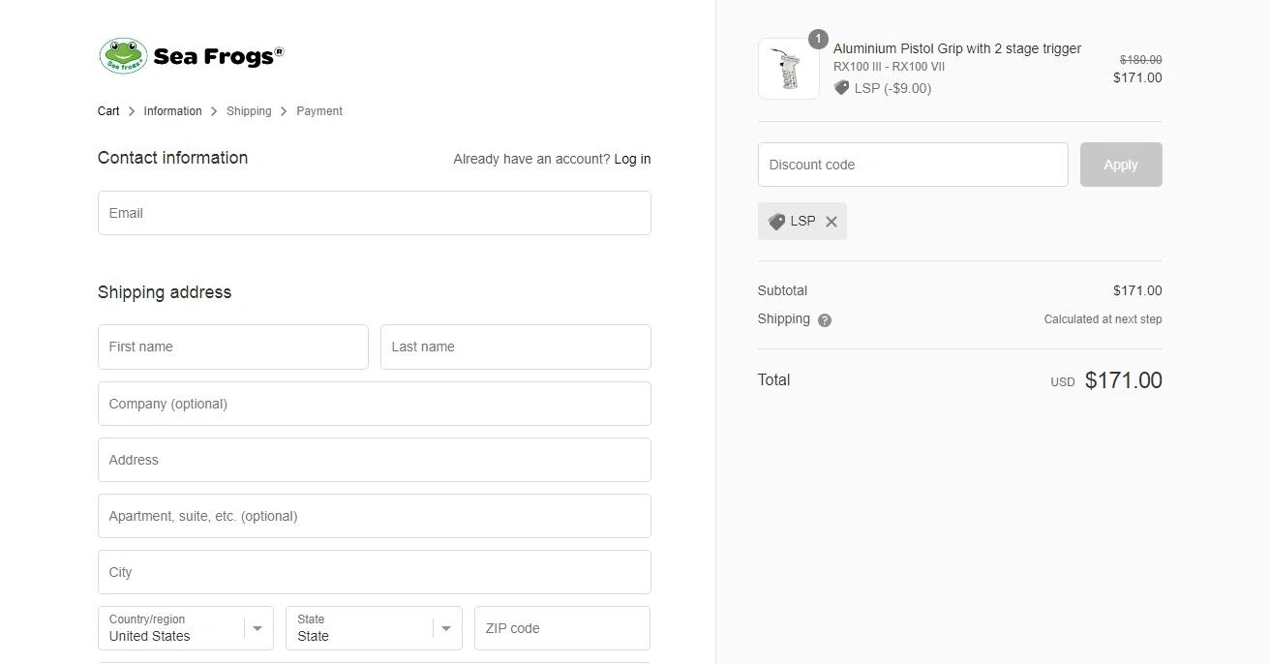
Task: Focus the ZIP code field
Action: (562, 628)
